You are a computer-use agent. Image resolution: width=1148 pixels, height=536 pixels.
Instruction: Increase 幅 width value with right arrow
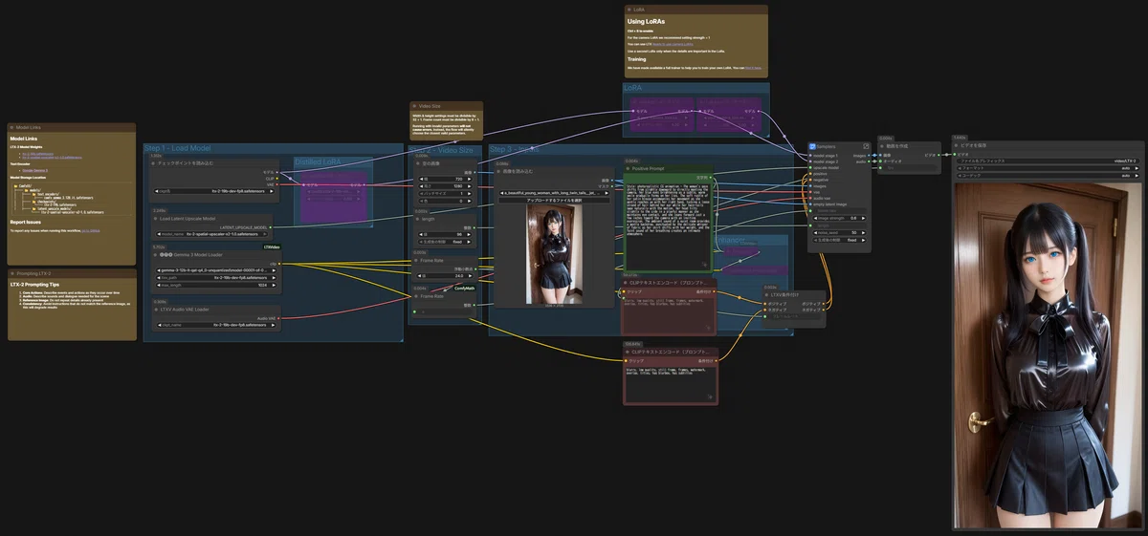(x=471, y=179)
